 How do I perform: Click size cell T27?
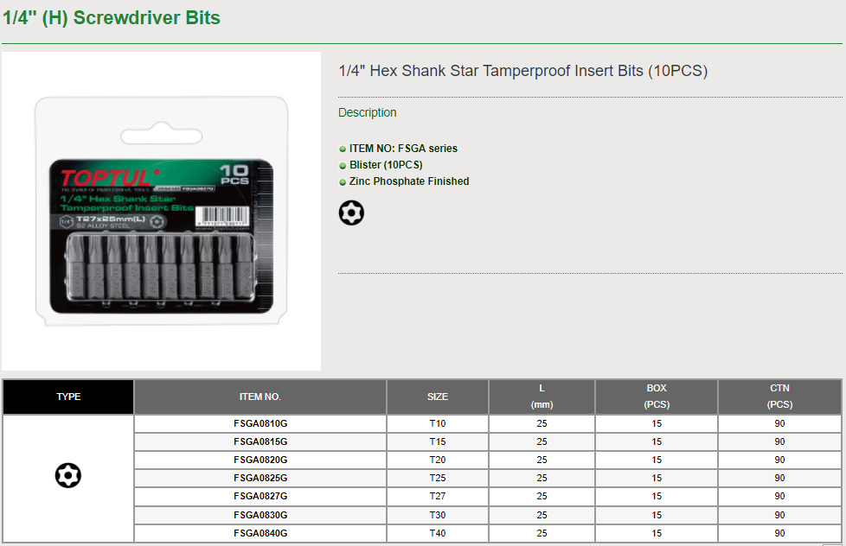438,496
